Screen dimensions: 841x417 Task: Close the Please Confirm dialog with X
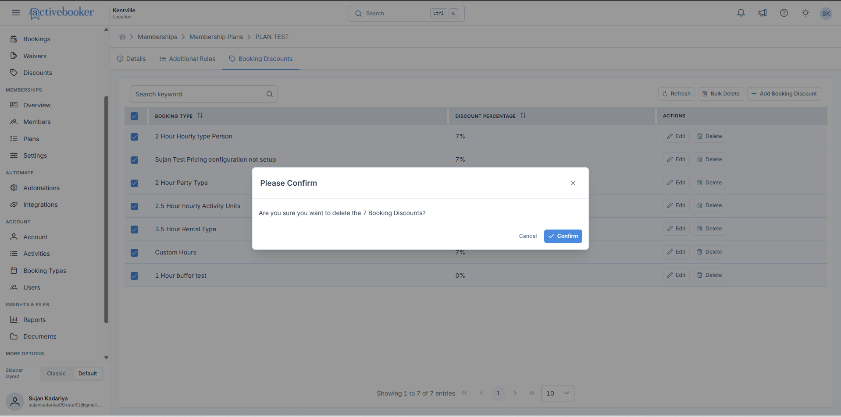(x=573, y=183)
